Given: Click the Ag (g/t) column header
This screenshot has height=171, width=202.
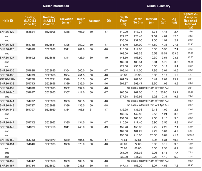Looking at the screenshot, I should [174, 21].
